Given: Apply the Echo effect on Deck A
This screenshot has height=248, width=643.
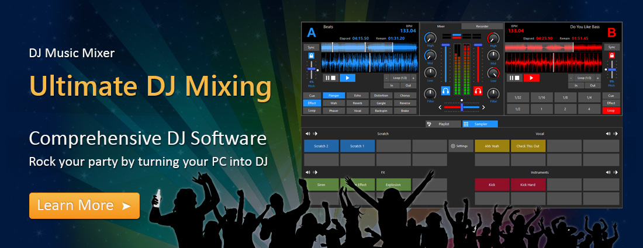Looking at the screenshot, I should coord(357,95).
